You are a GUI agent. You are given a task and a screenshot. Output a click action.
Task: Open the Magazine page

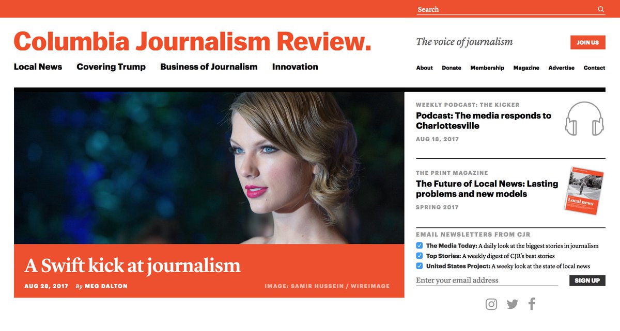click(x=526, y=68)
